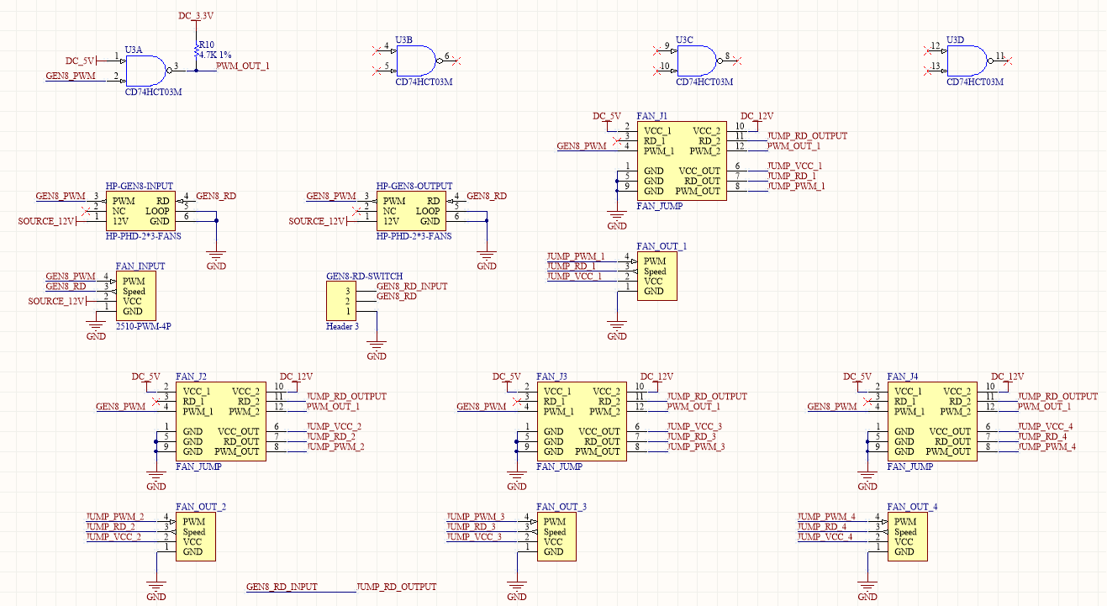The width and height of the screenshot is (1107, 606).
Task: Select the FAN_OUT_4 header component
Action: point(908,536)
